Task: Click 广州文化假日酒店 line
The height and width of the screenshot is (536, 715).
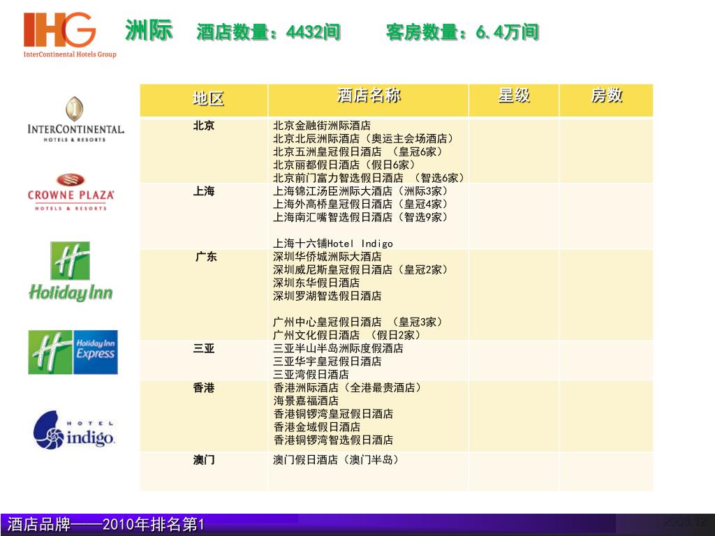Action: pos(347,336)
